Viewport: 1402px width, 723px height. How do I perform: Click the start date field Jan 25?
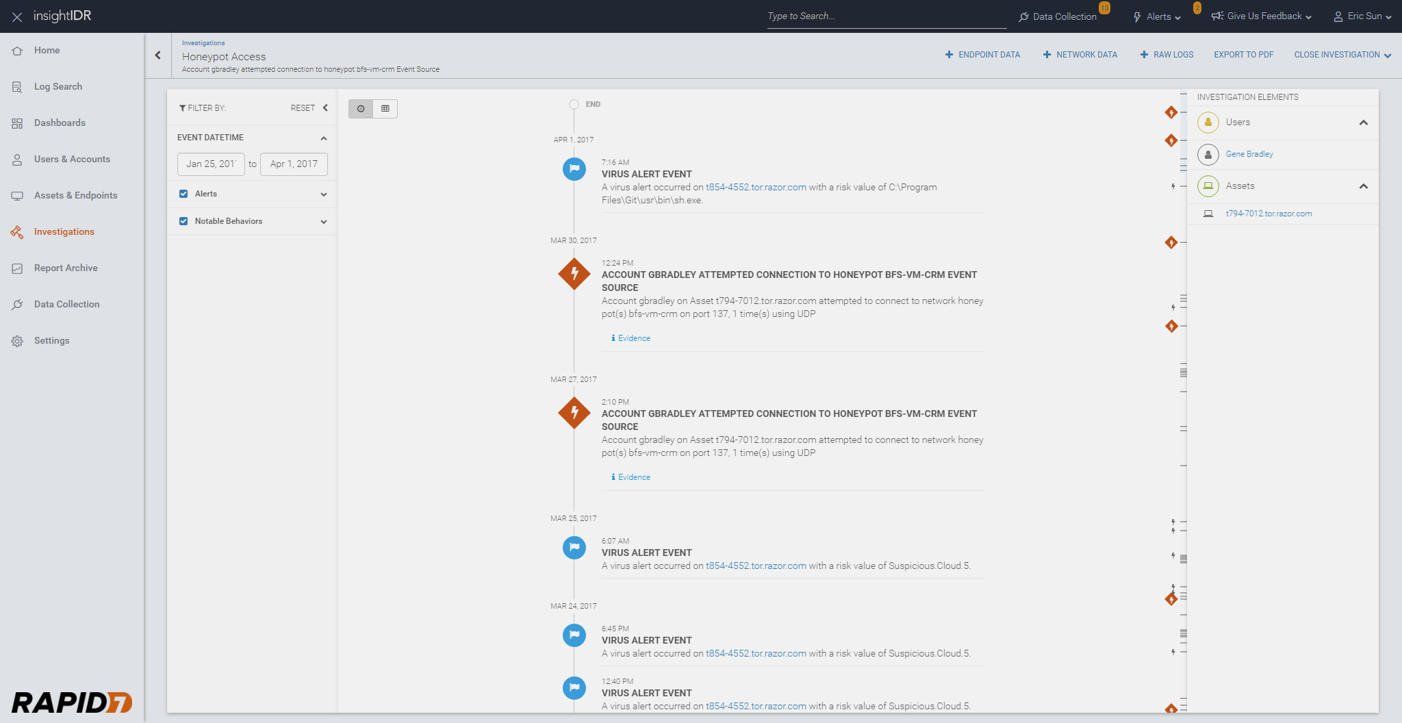click(211, 164)
